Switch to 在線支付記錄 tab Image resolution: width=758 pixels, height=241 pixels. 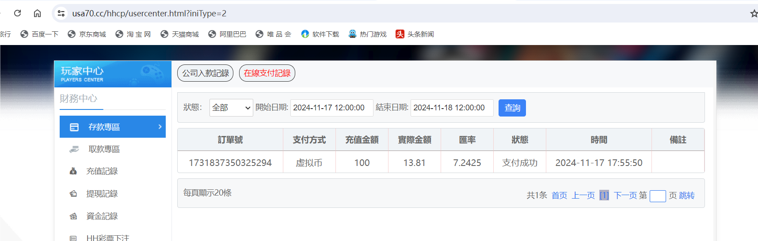267,73
